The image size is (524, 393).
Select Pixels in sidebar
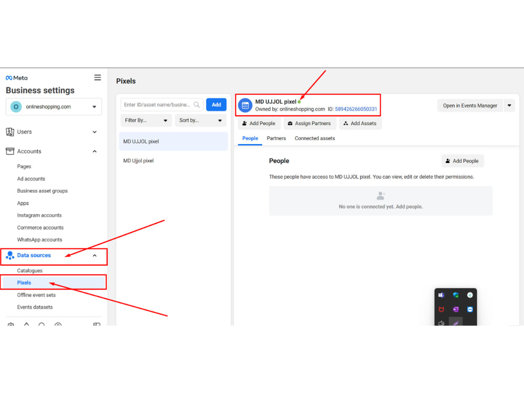point(53,283)
